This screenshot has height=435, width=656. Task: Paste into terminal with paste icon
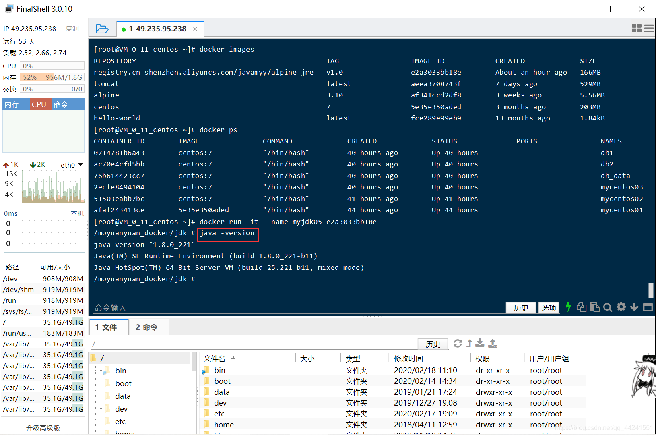coord(594,307)
